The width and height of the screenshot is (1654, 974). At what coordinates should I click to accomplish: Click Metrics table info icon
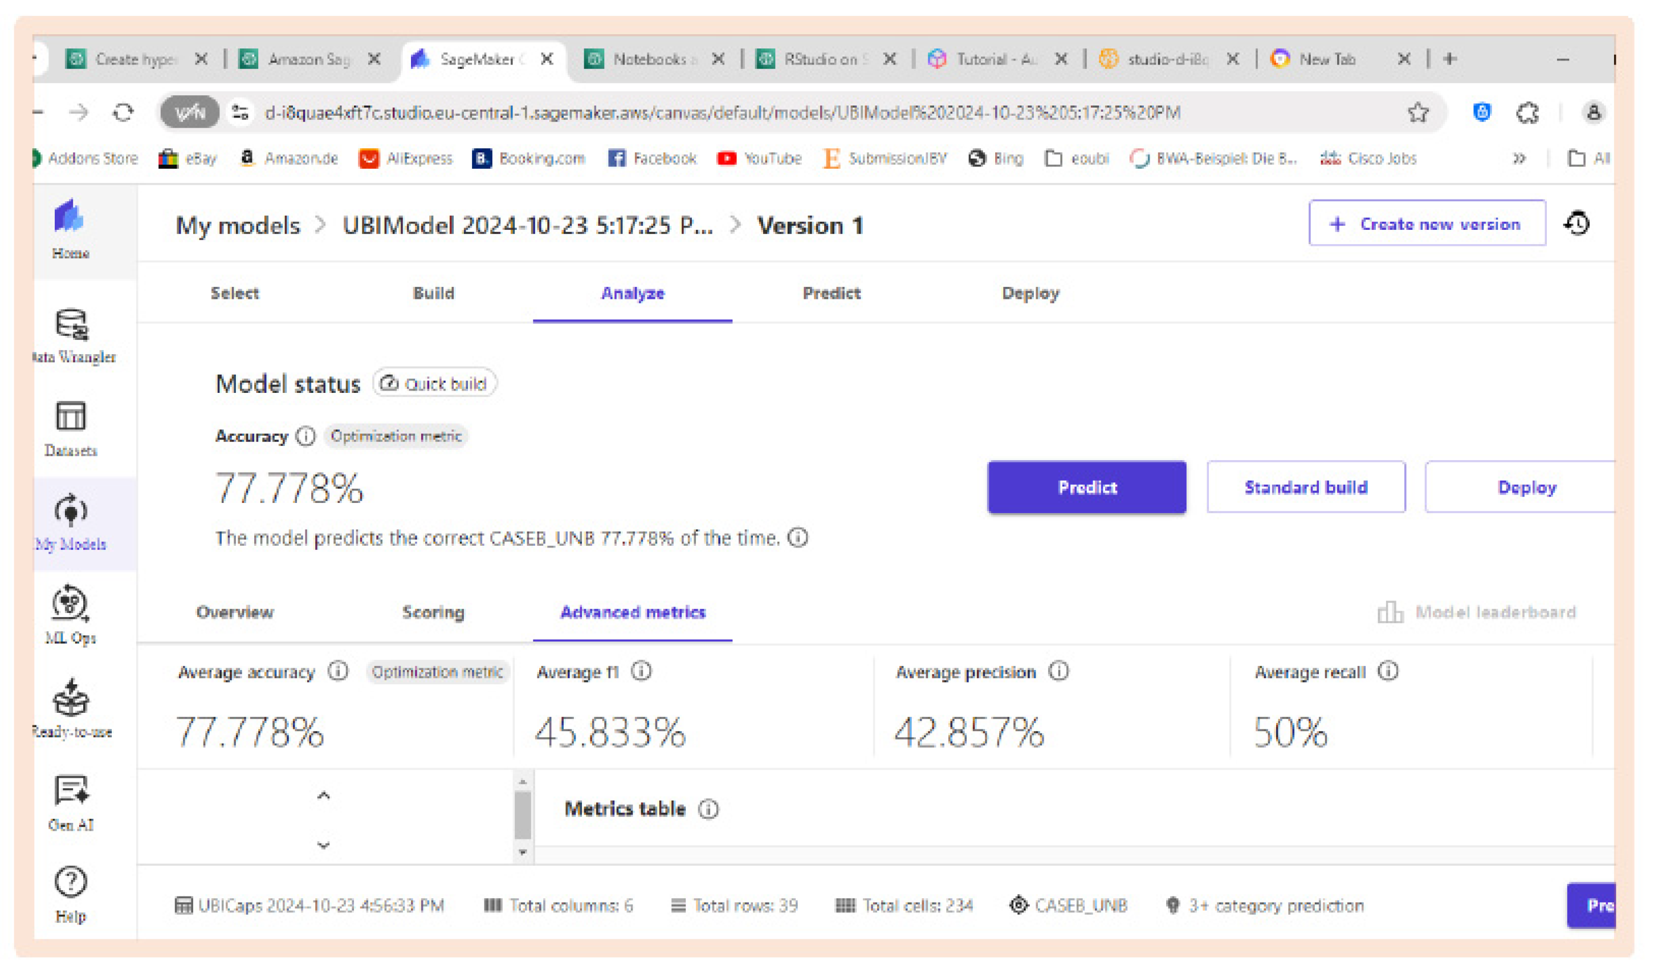point(709,810)
